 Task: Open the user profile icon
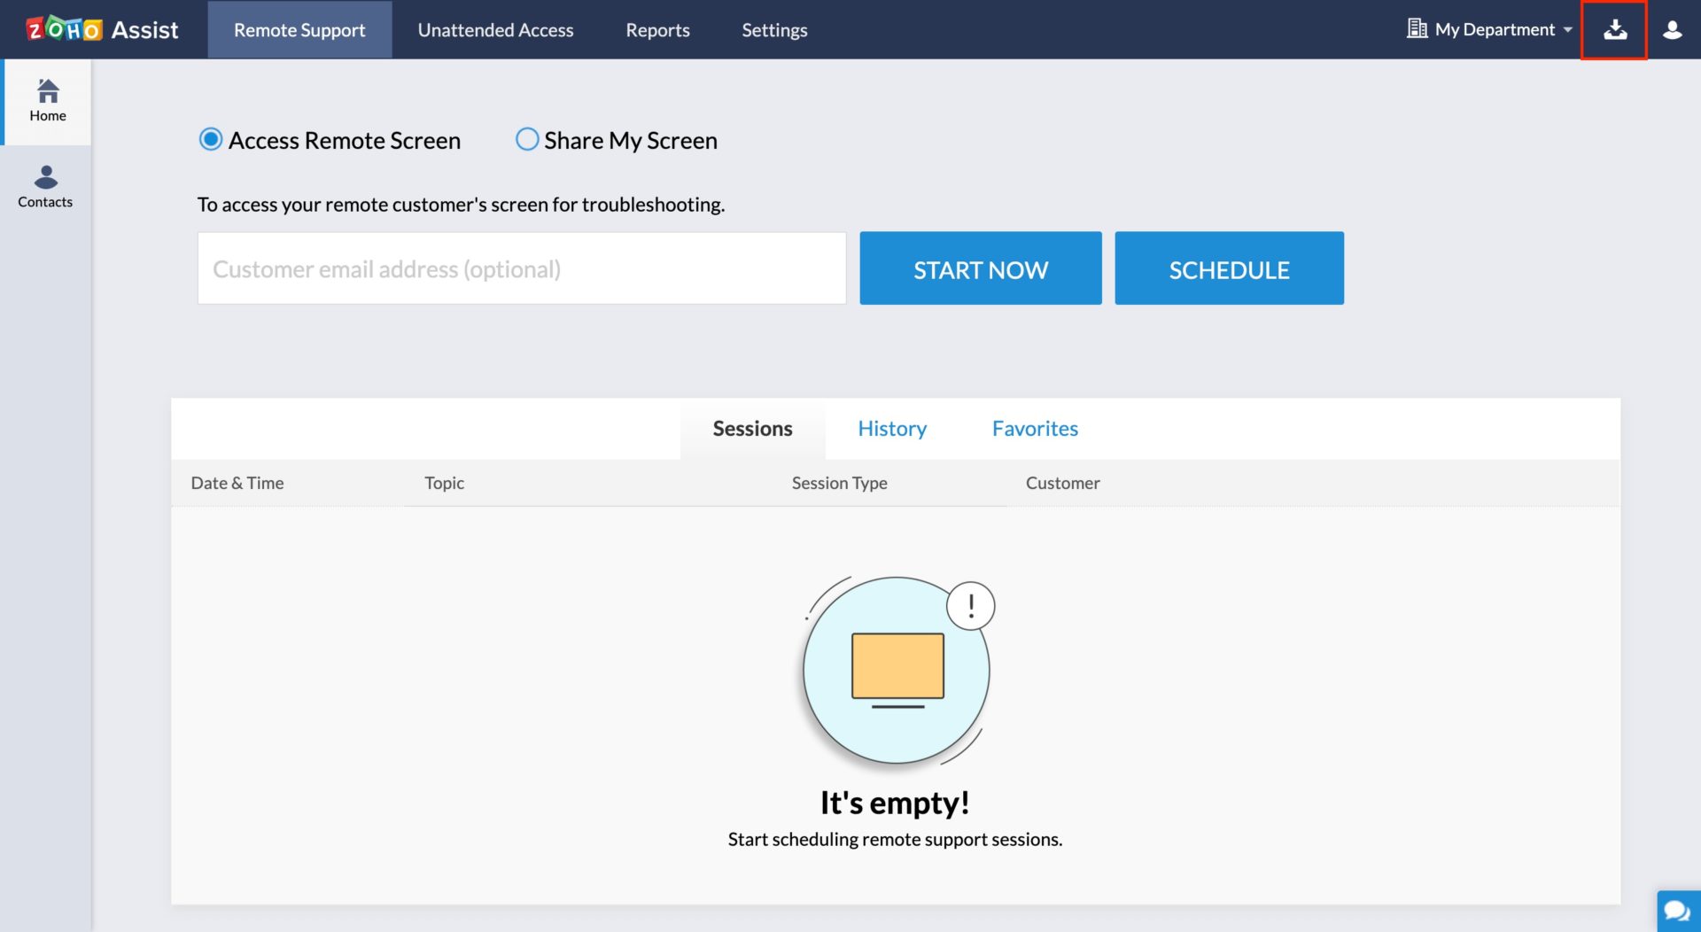tap(1673, 29)
